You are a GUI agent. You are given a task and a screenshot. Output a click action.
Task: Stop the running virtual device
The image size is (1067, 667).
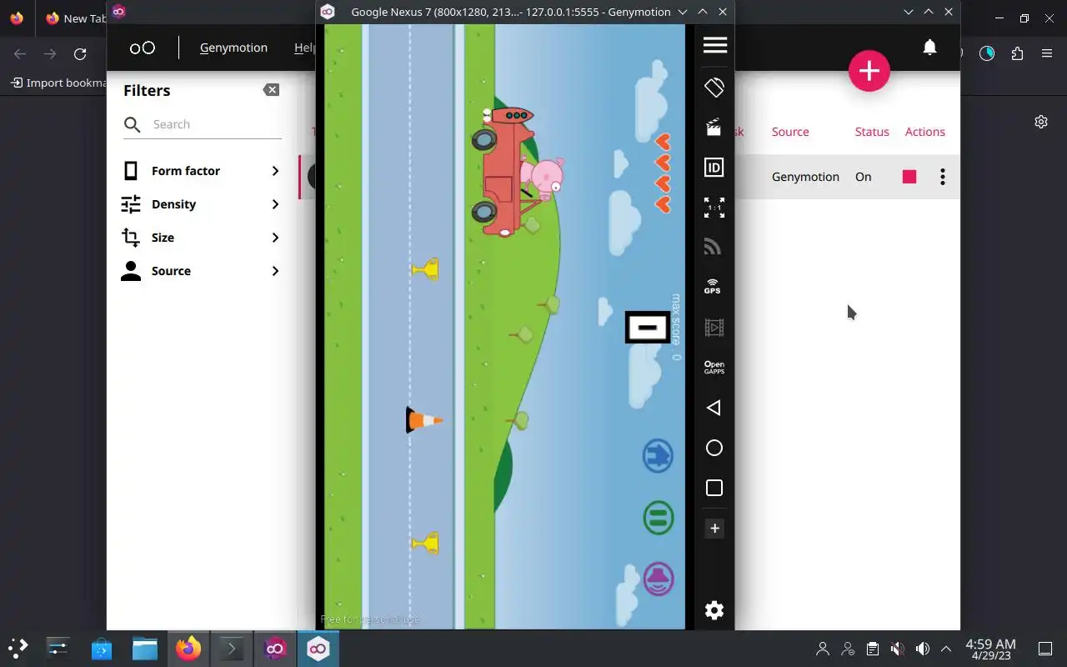[909, 177]
